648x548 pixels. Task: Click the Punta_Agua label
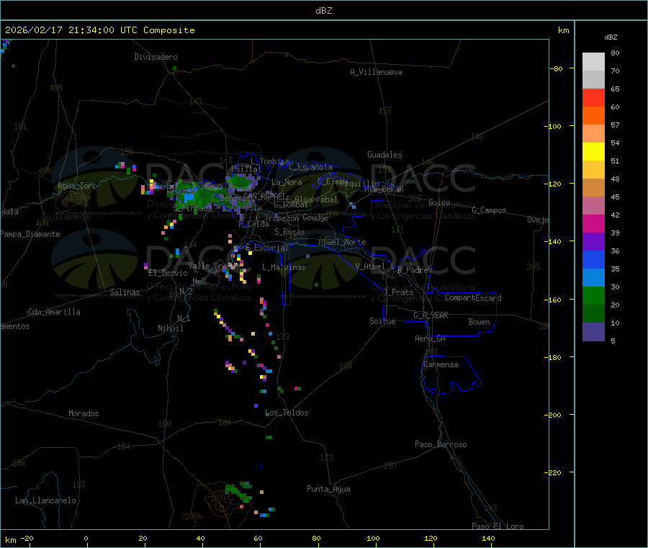point(328,489)
